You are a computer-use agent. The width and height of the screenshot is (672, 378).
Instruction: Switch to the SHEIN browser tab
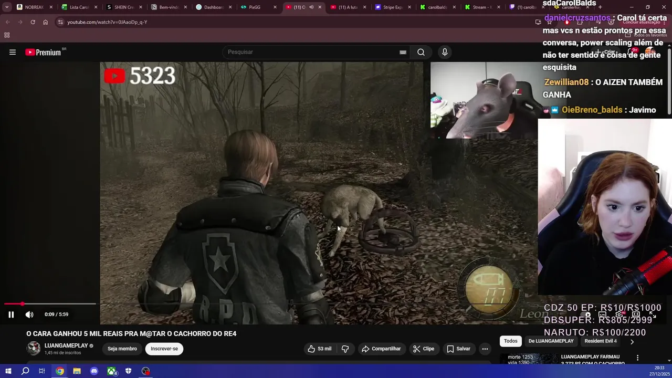(x=124, y=7)
